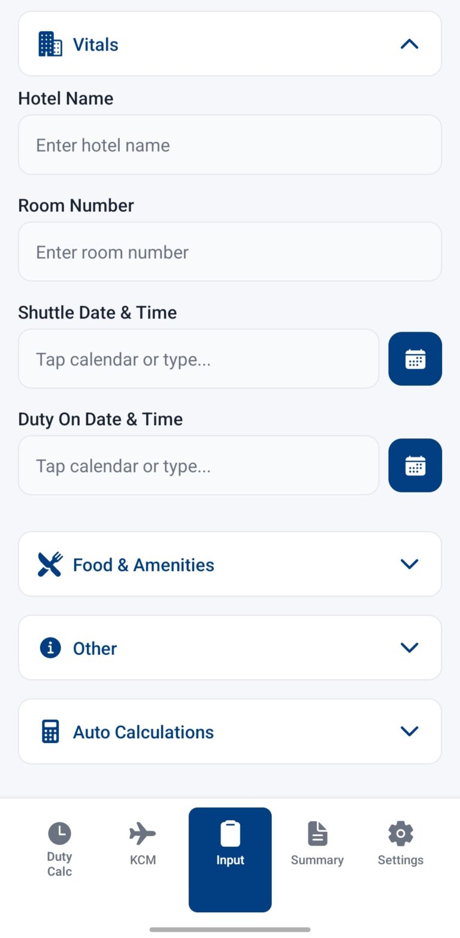The height and width of the screenshot is (938, 460).
Task: Expand the Other section chevron
Action: coord(409,648)
